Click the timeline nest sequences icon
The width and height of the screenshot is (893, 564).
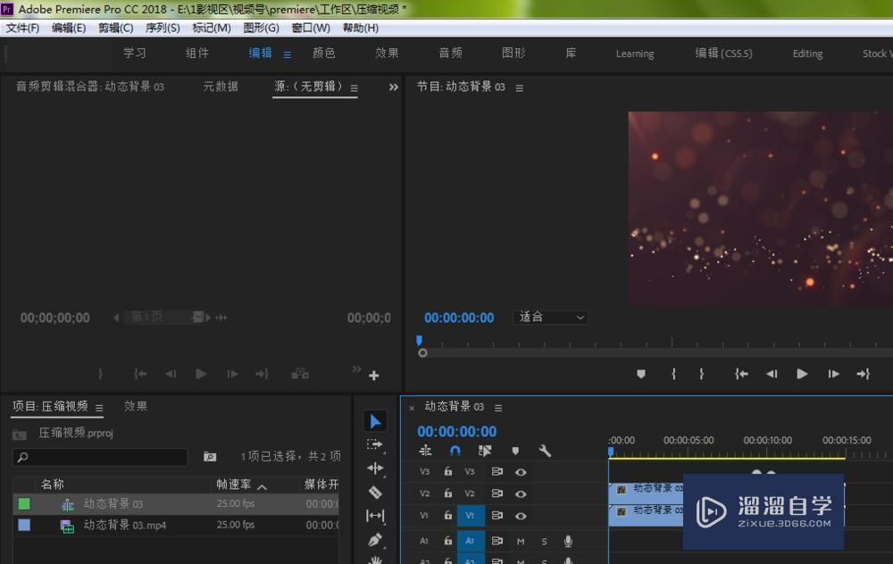tap(425, 451)
